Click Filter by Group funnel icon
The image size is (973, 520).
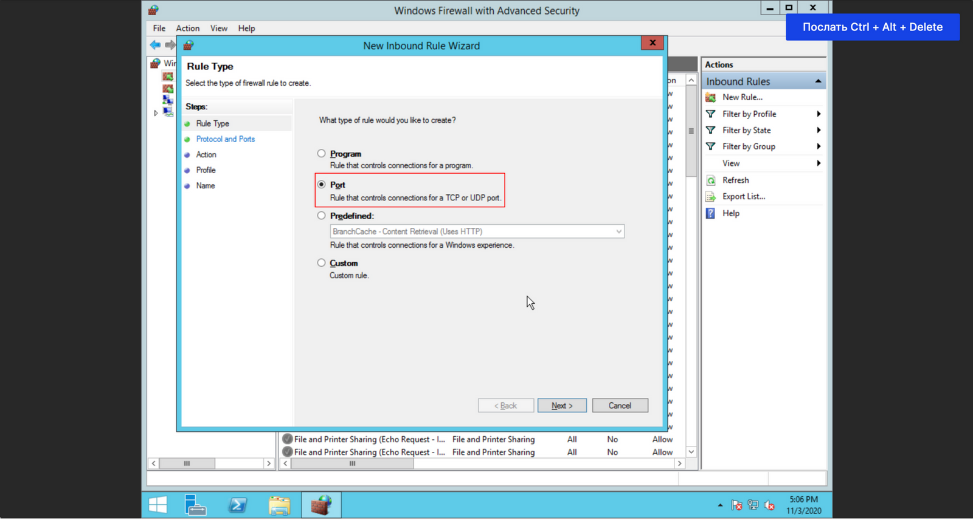pos(710,146)
